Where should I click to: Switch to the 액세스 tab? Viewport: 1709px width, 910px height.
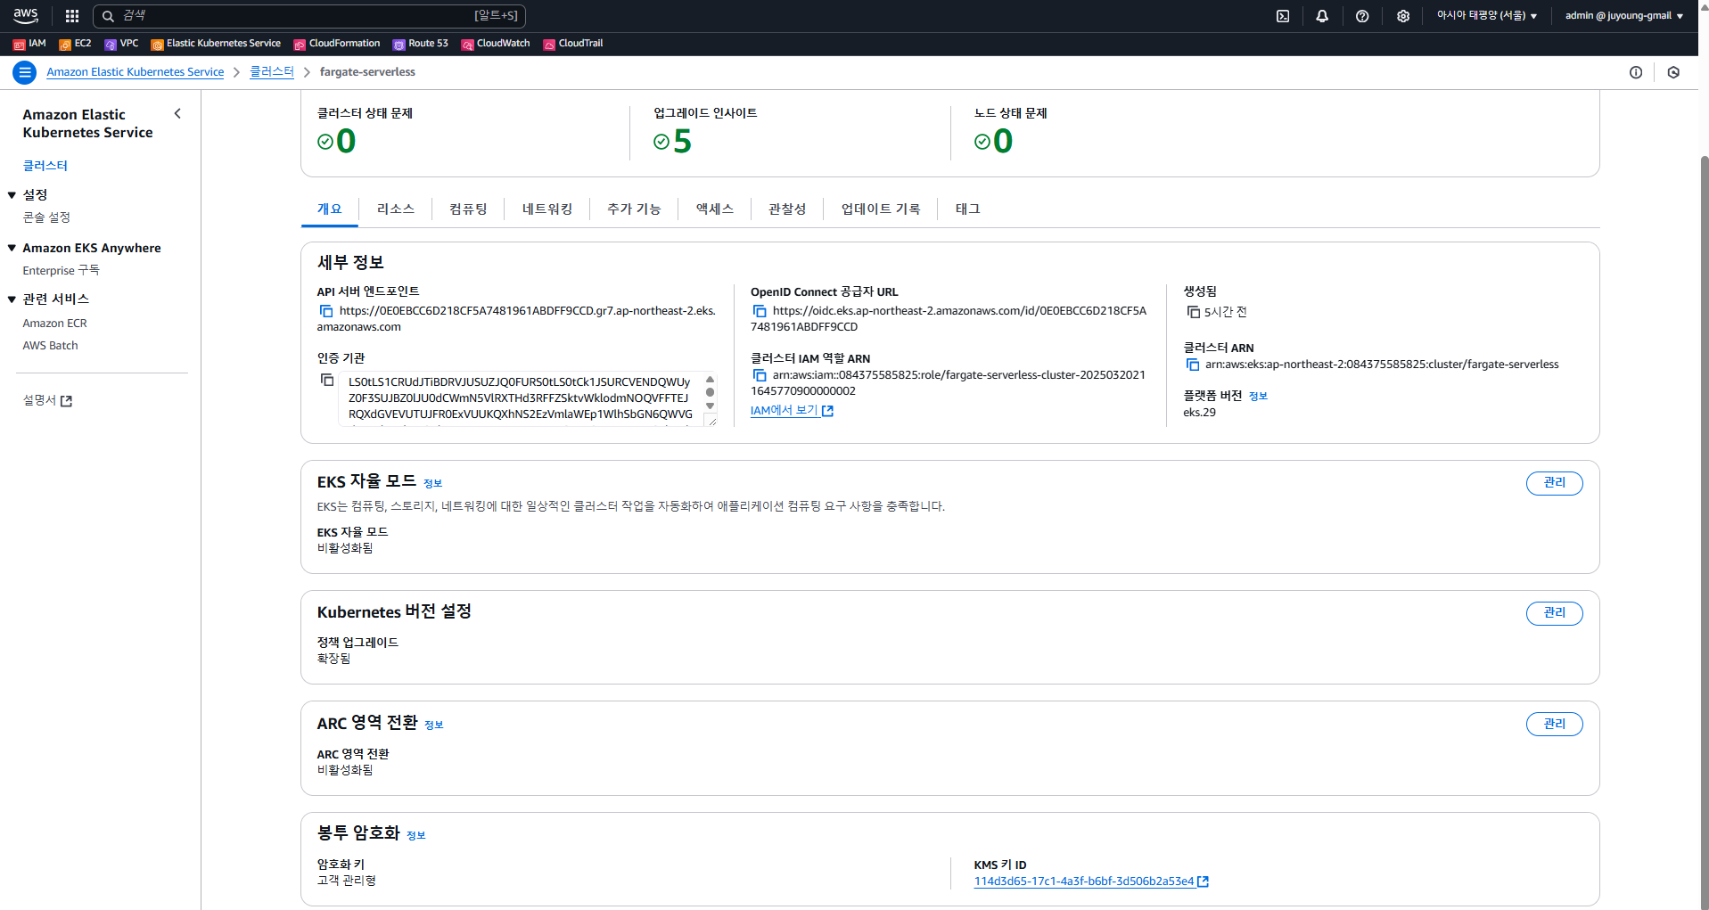(715, 209)
